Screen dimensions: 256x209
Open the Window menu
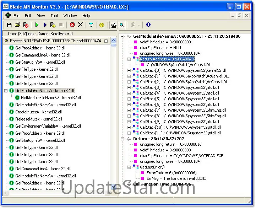(70, 16)
